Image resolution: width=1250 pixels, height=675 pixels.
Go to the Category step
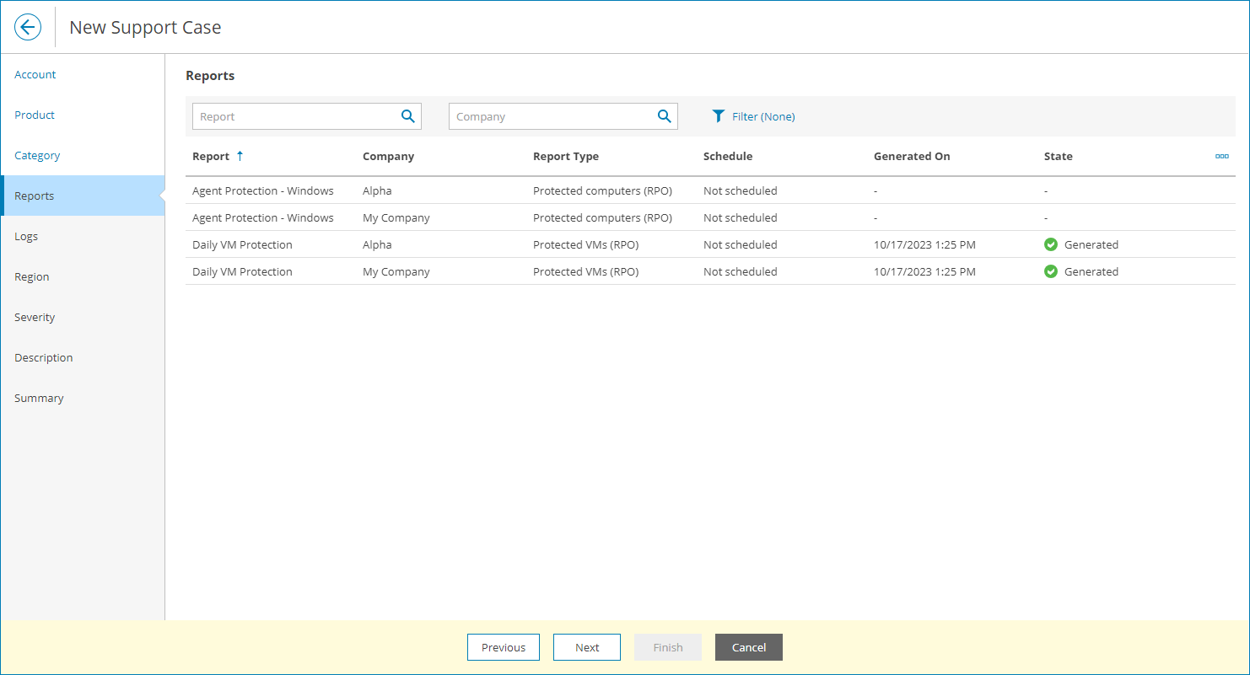point(37,155)
